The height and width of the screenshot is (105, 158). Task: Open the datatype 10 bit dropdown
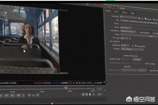pos(125,46)
